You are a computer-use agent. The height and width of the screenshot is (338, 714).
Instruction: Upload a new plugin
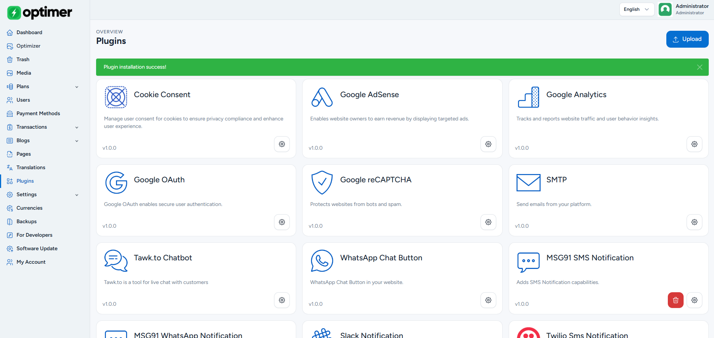pos(687,39)
